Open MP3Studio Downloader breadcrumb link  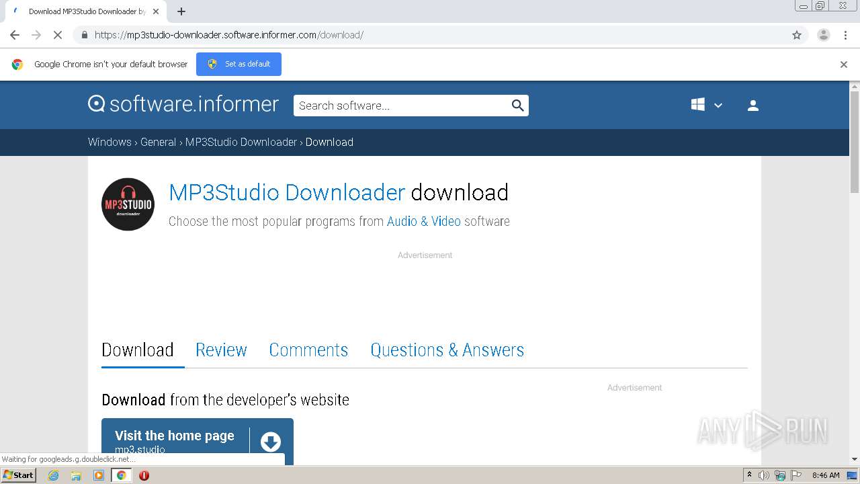click(241, 142)
